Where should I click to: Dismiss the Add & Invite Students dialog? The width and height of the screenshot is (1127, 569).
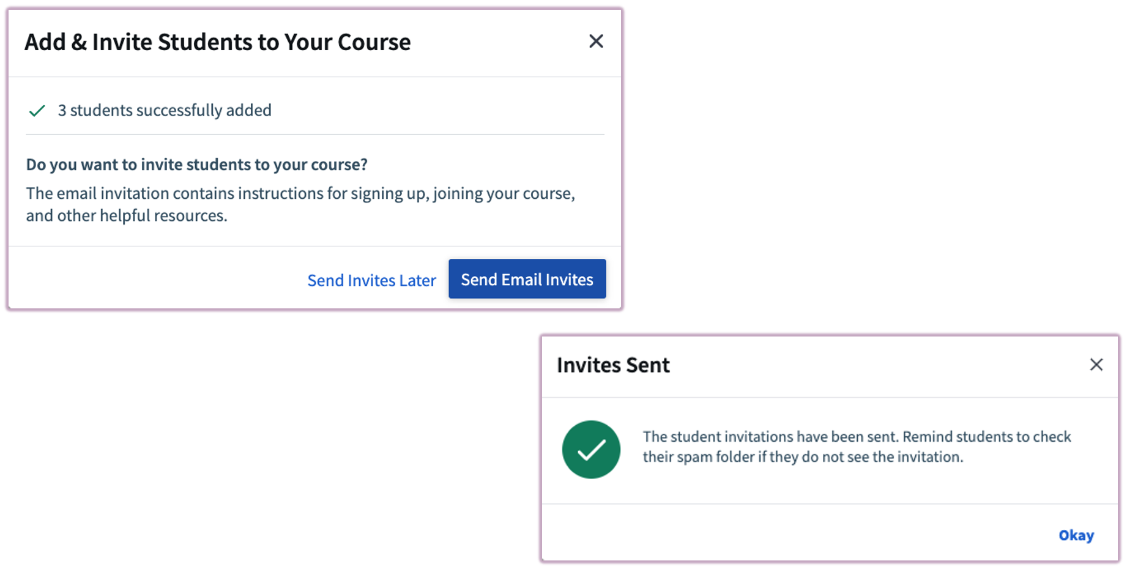click(596, 41)
